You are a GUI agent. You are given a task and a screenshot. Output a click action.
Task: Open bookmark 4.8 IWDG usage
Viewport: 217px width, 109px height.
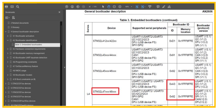pyautogui.click(x=19, y=71)
